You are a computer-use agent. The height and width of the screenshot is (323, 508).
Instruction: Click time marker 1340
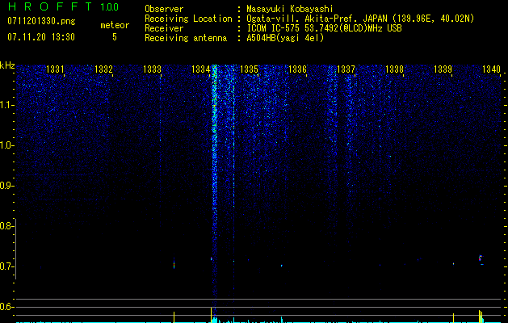(x=491, y=69)
